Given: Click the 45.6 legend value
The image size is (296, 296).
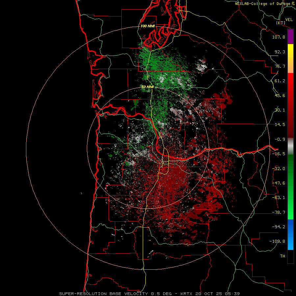Looking at the screenshot, I should click(x=280, y=95).
